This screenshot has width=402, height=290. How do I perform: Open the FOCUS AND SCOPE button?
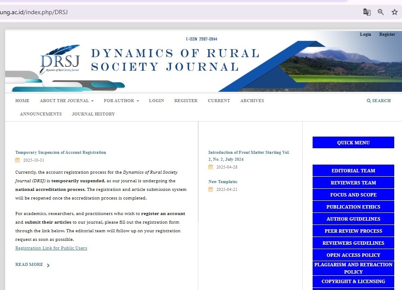(x=353, y=194)
